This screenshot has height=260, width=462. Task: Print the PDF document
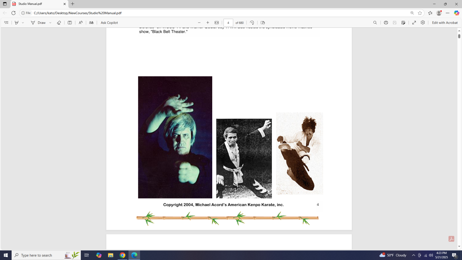click(x=386, y=23)
